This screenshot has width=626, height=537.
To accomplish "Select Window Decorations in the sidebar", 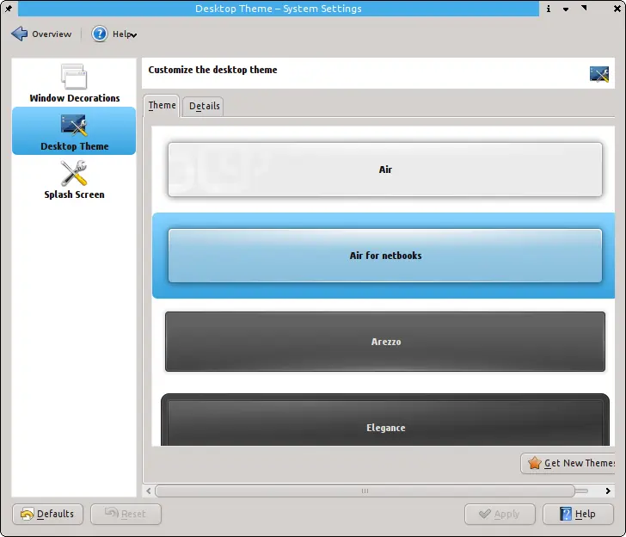I will [x=74, y=83].
